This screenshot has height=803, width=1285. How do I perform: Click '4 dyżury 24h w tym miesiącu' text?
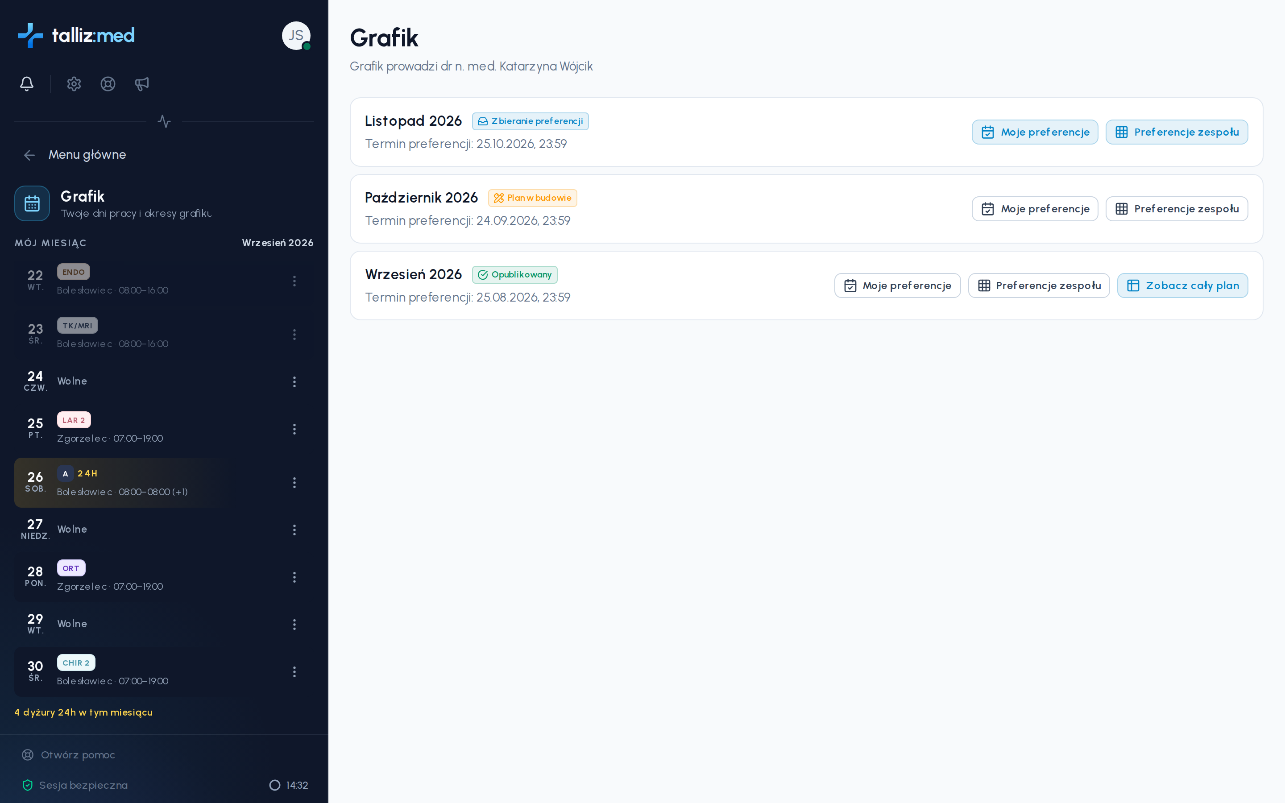coord(83,712)
